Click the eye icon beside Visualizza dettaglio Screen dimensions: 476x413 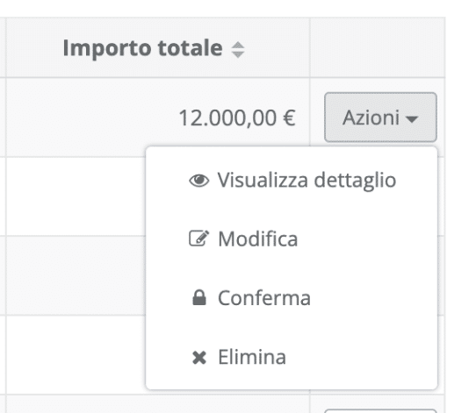[198, 181]
